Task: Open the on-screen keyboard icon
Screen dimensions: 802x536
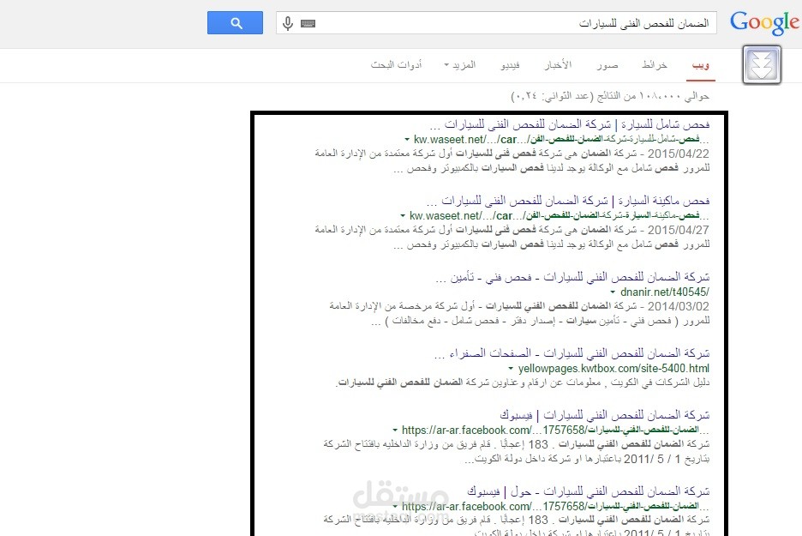Action: tap(308, 23)
